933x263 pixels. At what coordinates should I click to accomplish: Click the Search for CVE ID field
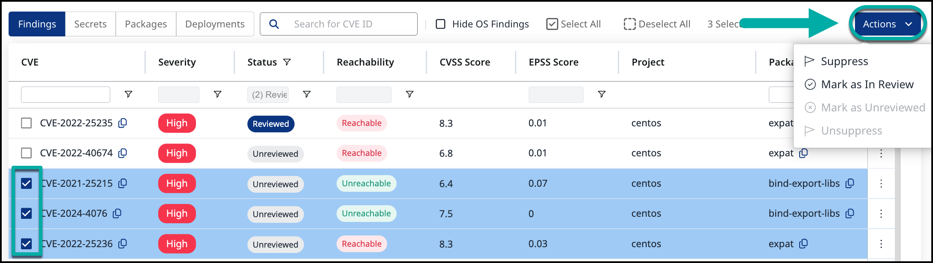pos(352,24)
